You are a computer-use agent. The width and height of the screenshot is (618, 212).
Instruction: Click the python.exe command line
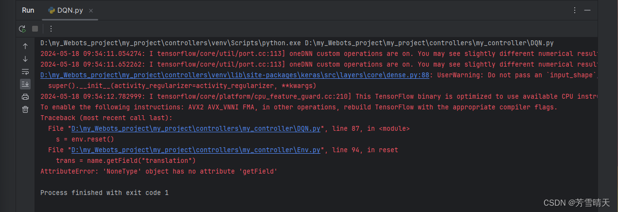pyautogui.click(x=297, y=43)
